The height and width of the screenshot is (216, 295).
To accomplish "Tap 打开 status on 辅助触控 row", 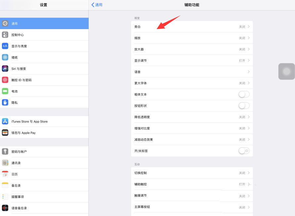I will point(242,184).
